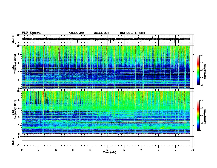Click the "station=OUI" label
Image resolution: width=217 pixels, height=168 pixels.
point(101,33)
